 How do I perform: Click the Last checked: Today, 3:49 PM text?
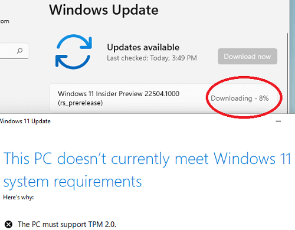point(152,58)
